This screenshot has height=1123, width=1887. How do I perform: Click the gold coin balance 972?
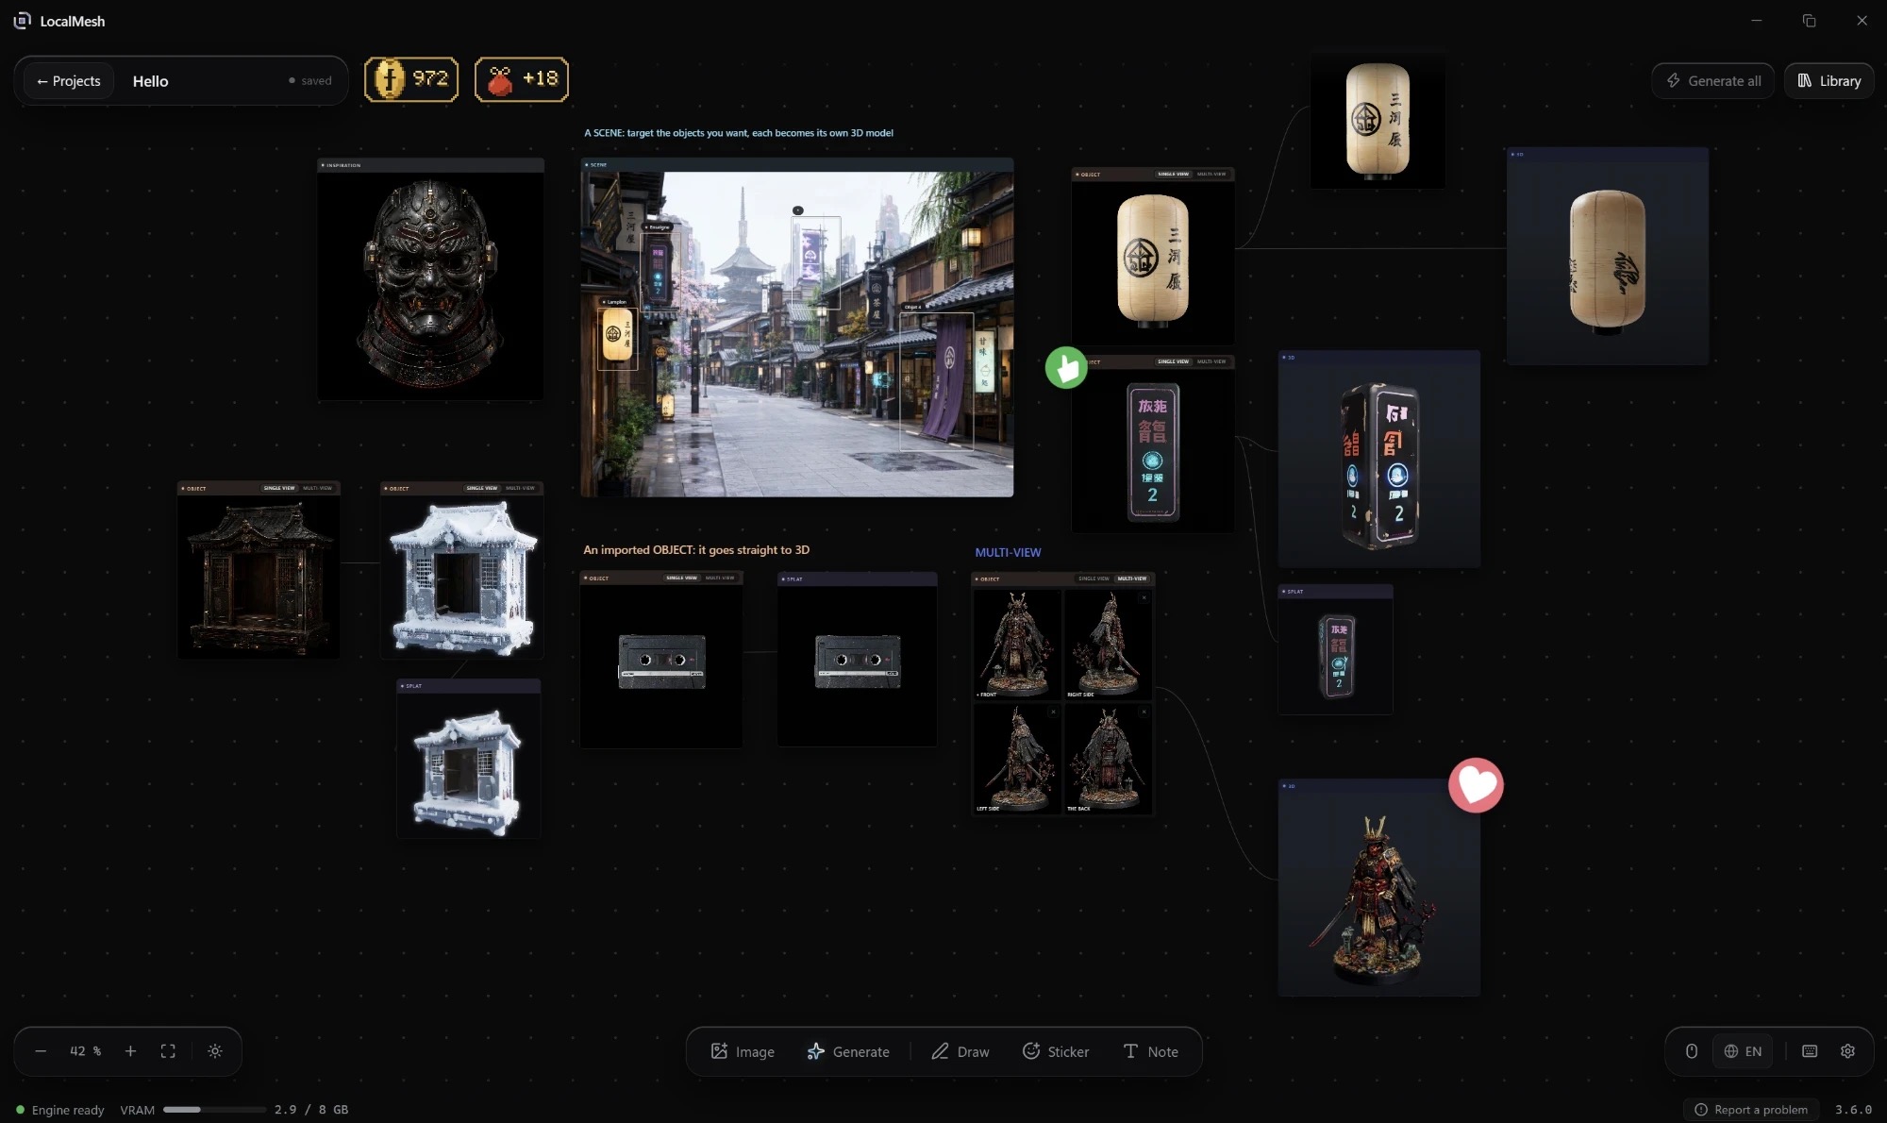411,79
